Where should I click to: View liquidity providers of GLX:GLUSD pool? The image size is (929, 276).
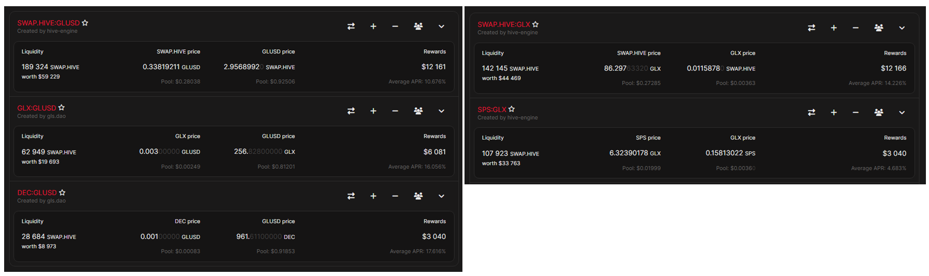click(418, 111)
